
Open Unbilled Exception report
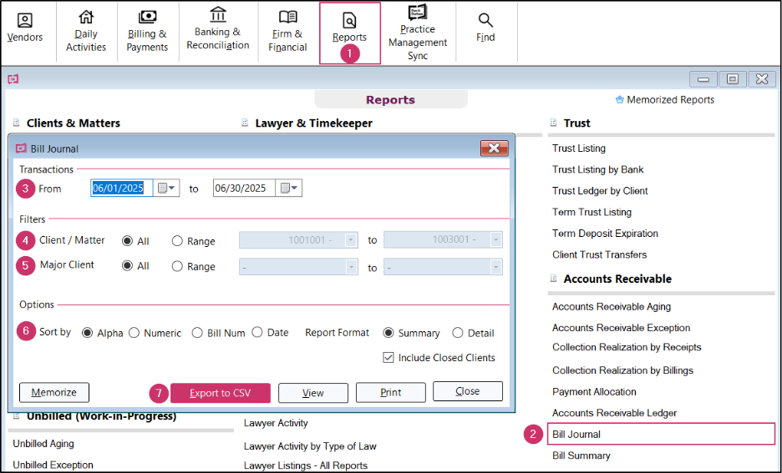pyautogui.click(x=53, y=465)
